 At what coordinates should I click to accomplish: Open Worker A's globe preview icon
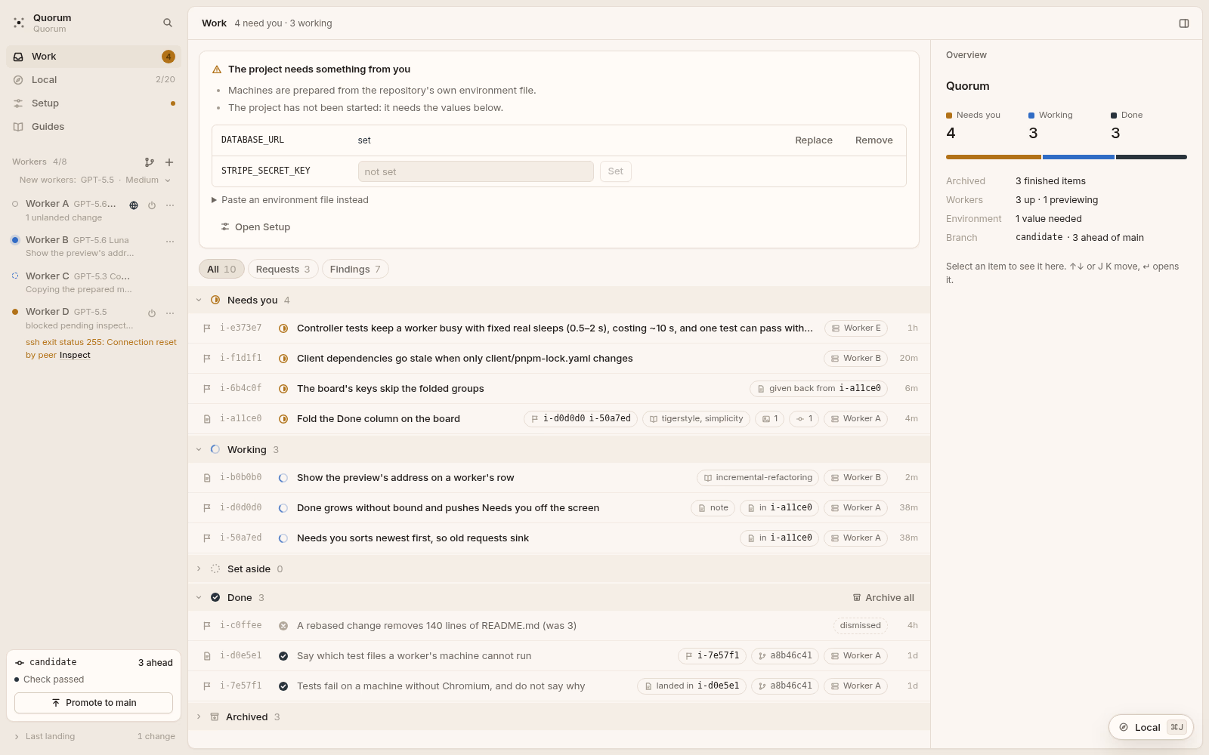[x=134, y=205]
